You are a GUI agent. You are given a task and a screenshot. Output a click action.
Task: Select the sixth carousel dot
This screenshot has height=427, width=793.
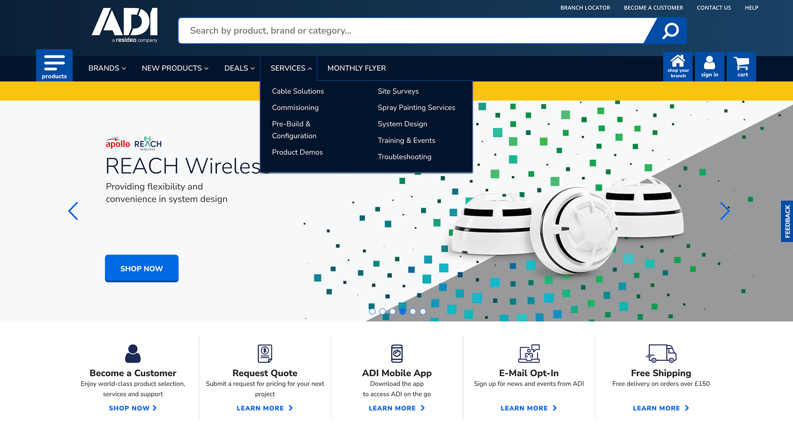click(423, 311)
